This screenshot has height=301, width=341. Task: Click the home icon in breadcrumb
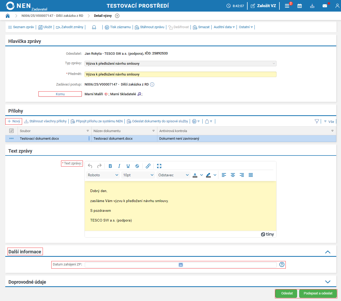(x=8, y=16)
